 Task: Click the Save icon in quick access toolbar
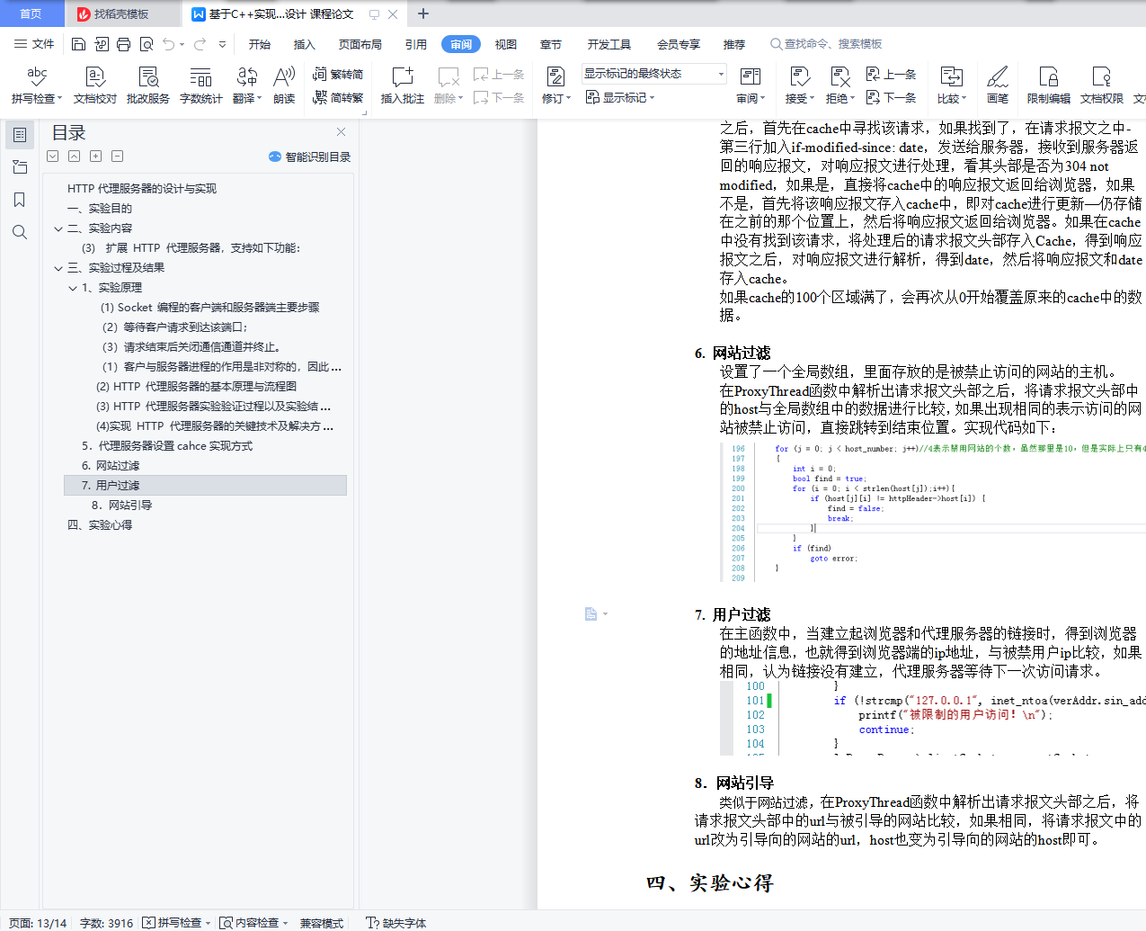78,44
